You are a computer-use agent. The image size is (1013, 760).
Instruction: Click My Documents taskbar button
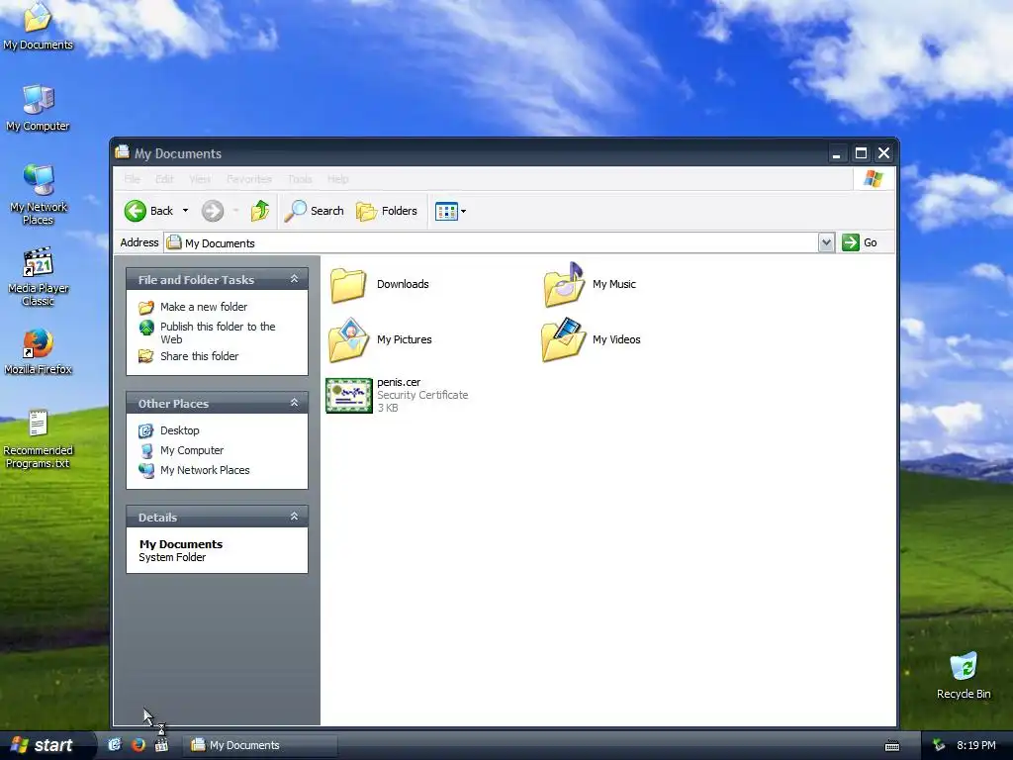pyautogui.click(x=260, y=745)
